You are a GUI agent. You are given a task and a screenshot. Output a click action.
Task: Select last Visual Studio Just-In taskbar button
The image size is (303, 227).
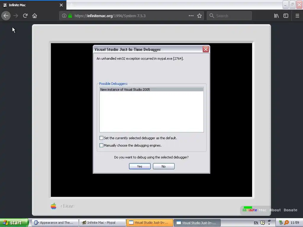[x=197, y=223]
